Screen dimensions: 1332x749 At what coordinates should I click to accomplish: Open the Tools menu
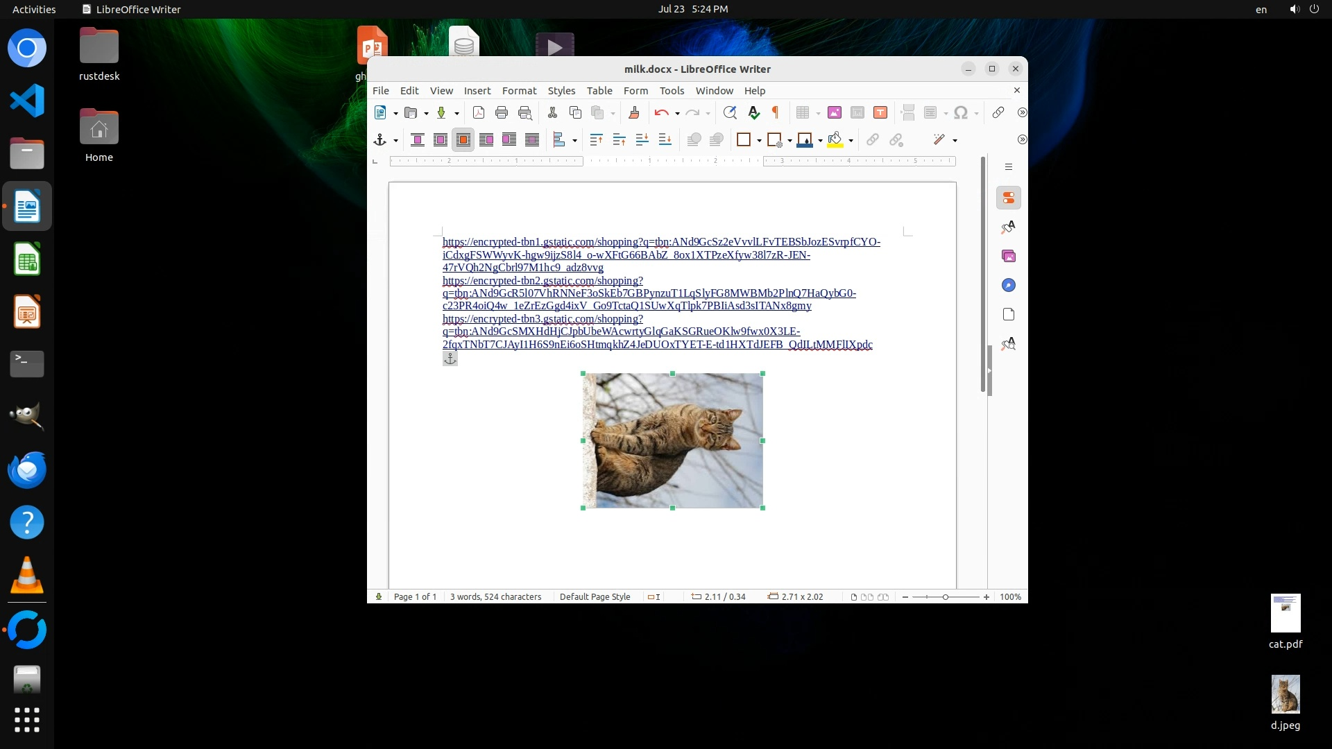pos(671,91)
